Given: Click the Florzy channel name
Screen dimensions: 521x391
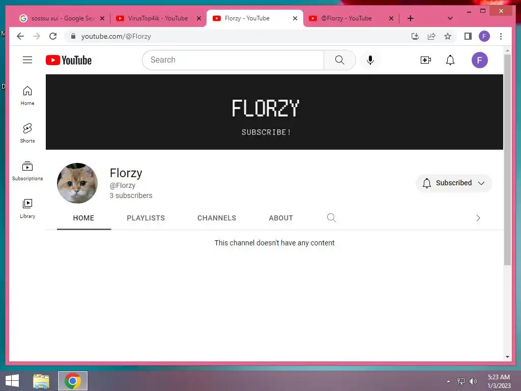Looking at the screenshot, I should tap(126, 173).
